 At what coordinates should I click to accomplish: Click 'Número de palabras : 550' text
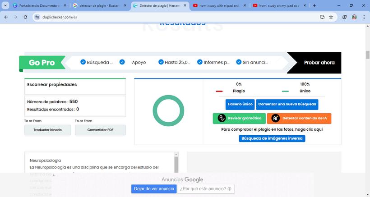coord(52,101)
